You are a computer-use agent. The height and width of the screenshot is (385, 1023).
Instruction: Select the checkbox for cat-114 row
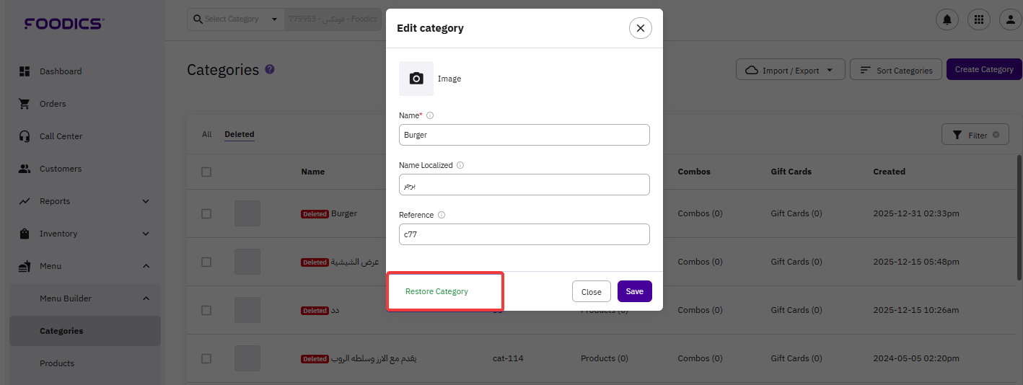206,358
